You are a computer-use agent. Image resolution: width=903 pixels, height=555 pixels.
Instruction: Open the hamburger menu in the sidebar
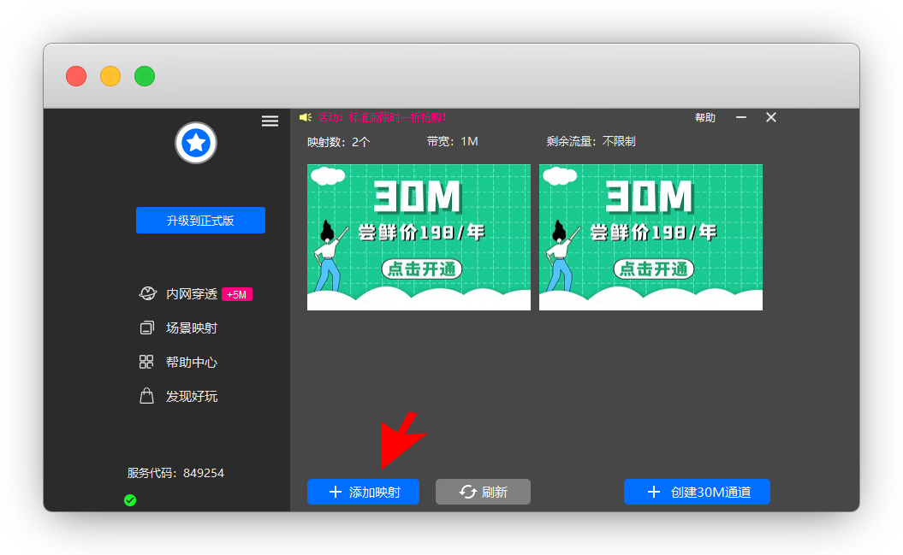pos(270,121)
